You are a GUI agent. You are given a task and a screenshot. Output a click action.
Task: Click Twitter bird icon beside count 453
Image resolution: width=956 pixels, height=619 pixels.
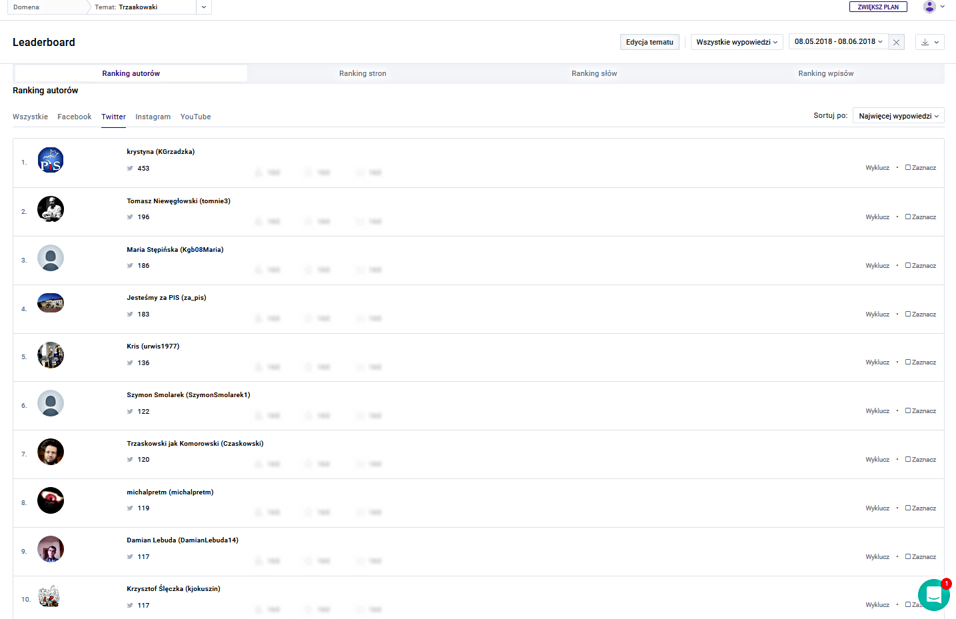pyautogui.click(x=130, y=169)
